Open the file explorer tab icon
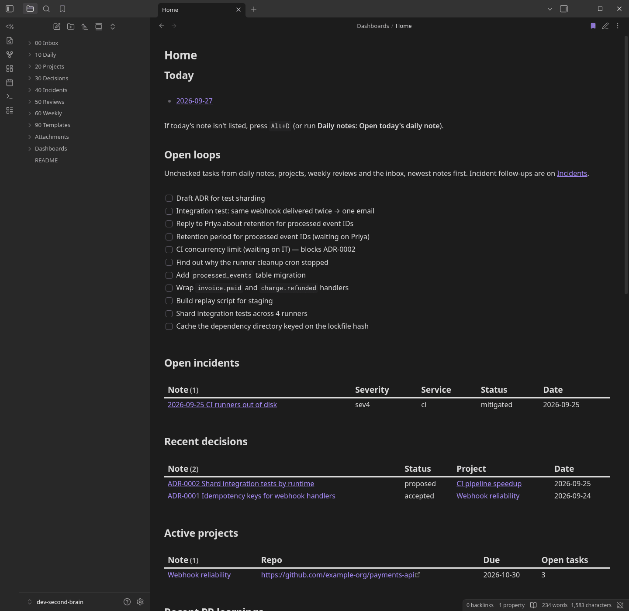 30,9
